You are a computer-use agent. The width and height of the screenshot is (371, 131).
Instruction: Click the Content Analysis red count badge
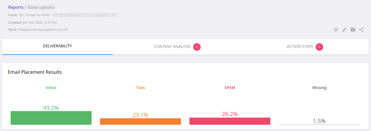197,47
